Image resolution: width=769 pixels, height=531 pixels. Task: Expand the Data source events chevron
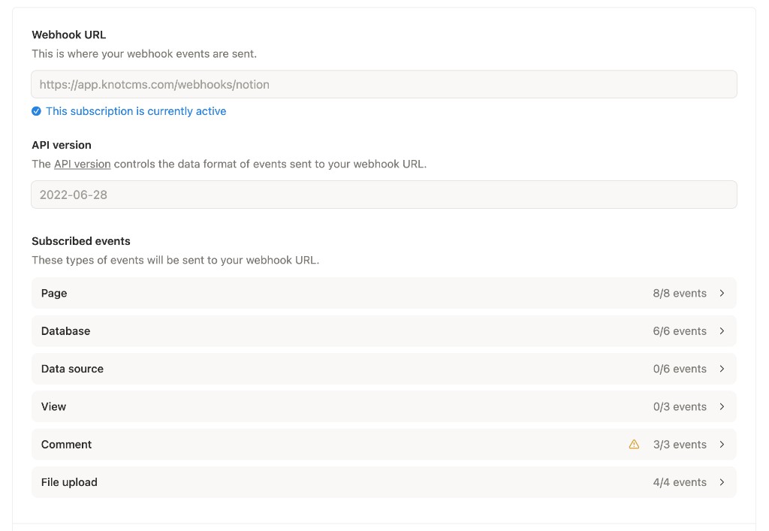click(722, 369)
